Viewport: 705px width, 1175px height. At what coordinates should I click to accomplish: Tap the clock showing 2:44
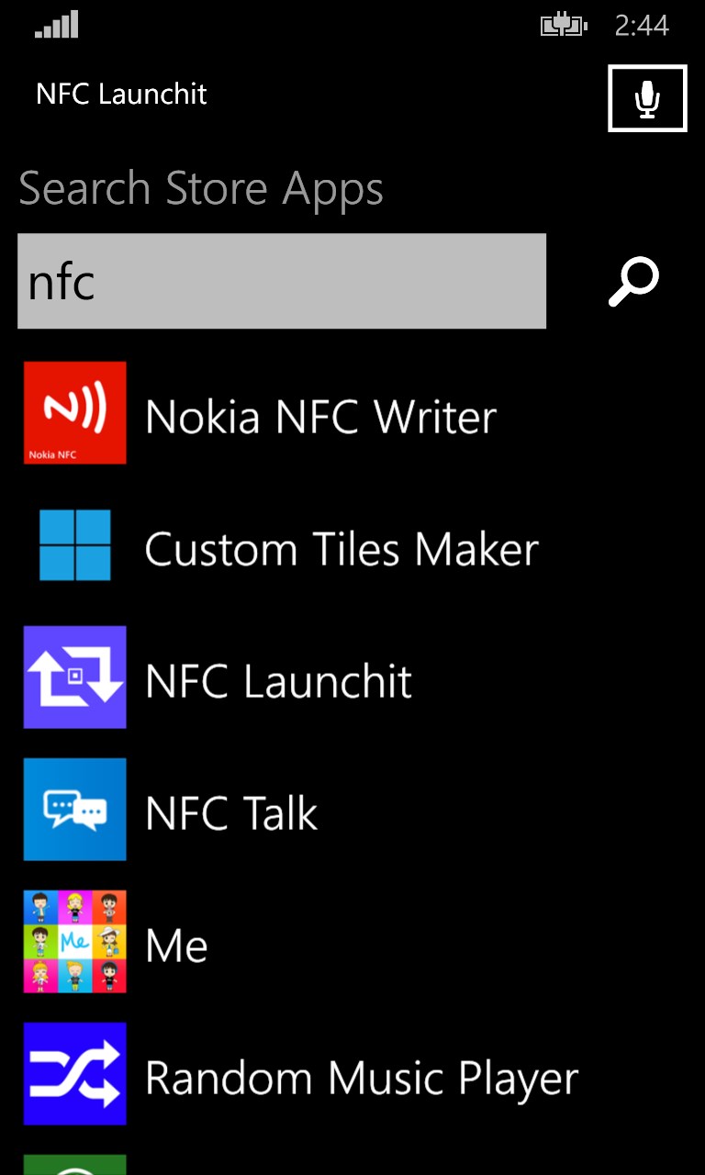tap(642, 26)
